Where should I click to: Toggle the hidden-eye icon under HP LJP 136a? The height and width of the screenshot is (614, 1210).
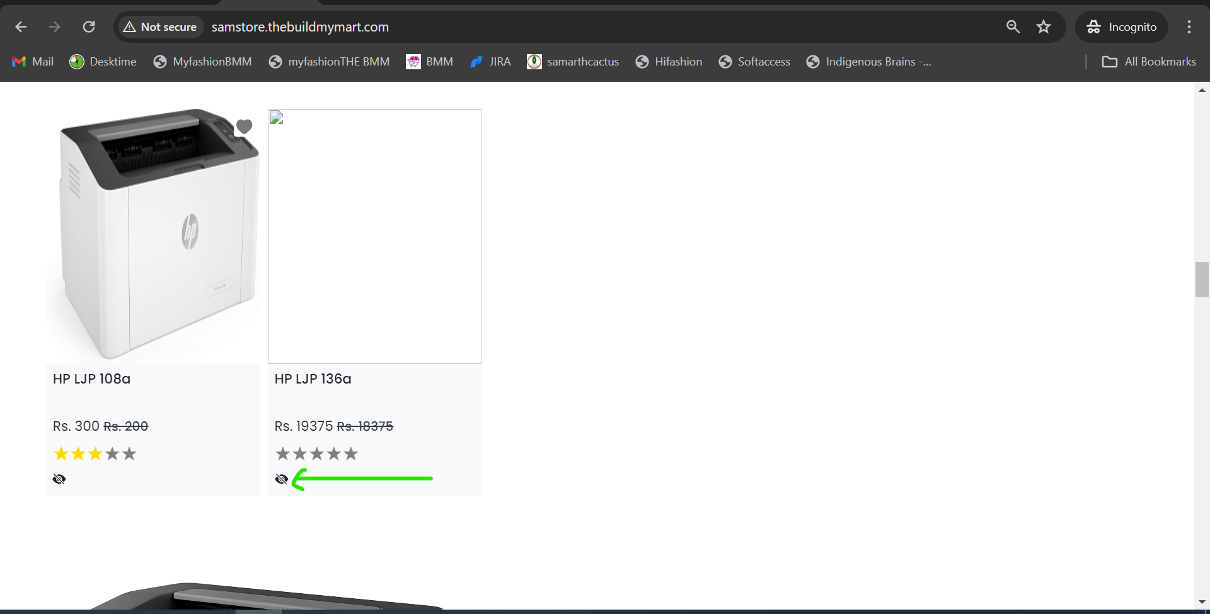(282, 479)
